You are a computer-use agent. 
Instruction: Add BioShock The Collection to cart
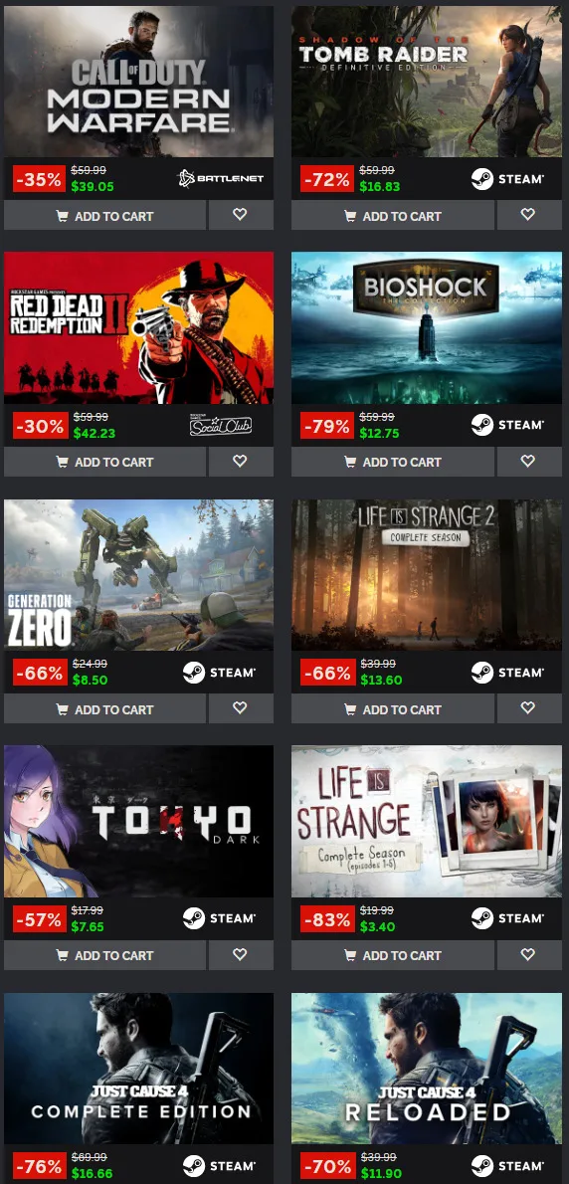[x=392, y=462]
